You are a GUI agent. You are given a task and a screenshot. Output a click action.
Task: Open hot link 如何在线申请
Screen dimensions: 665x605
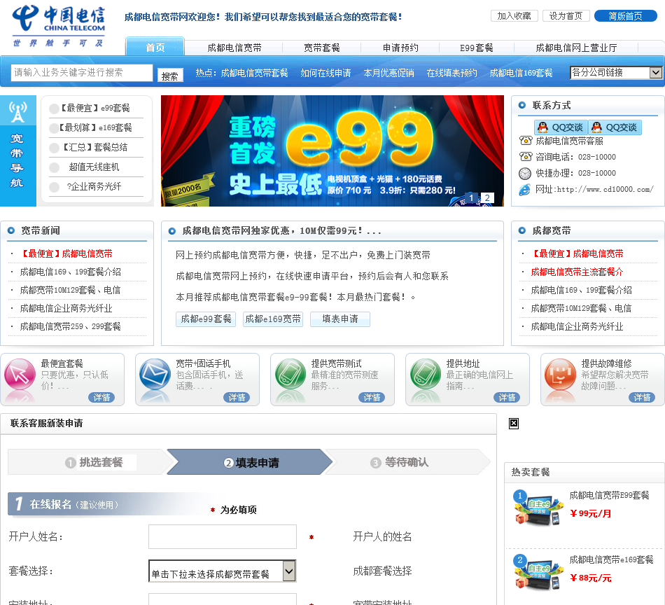[x=325, y=73]
